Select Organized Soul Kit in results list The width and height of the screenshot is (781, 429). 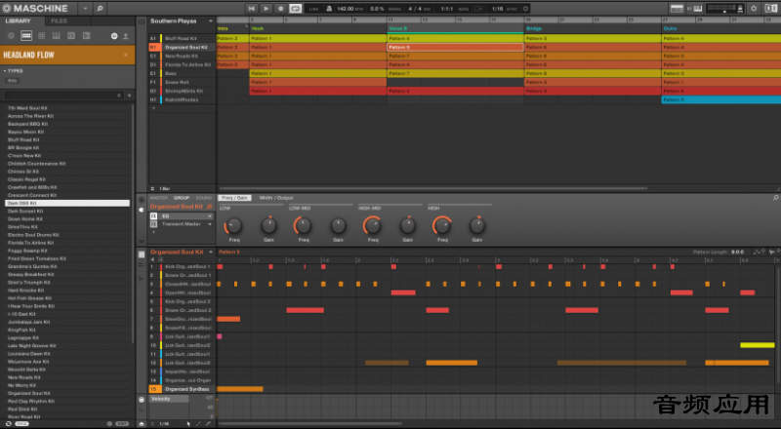(67, 393)
